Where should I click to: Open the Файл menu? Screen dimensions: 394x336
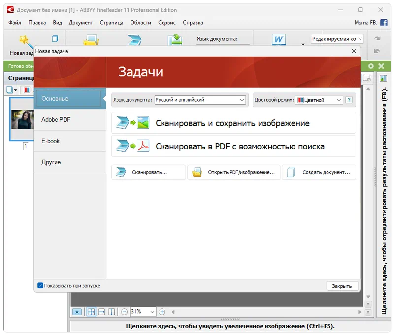tap(15, 22)
